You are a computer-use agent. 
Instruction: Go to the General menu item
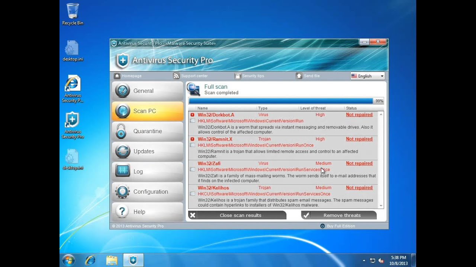[147, 91]
